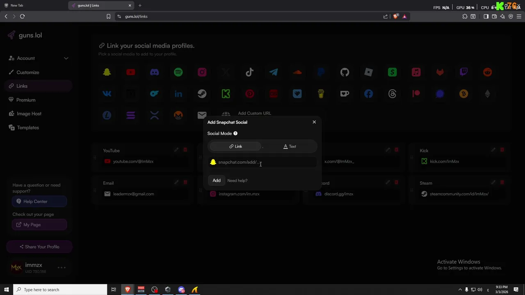Delete the Steam link card
The height and width of the screenshot is (295, 525).
pyautogui.click(x=502, y=182)
